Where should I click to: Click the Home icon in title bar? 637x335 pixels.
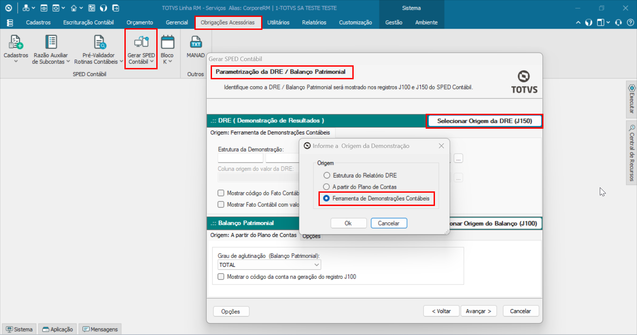pos(74,8)
